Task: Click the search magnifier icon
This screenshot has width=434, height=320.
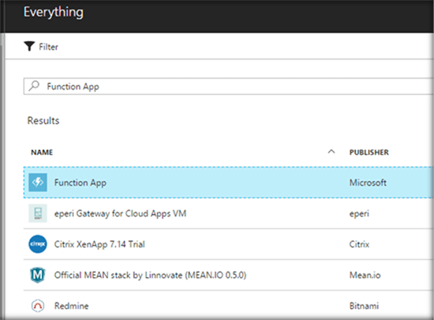Action: pos(34,85)
